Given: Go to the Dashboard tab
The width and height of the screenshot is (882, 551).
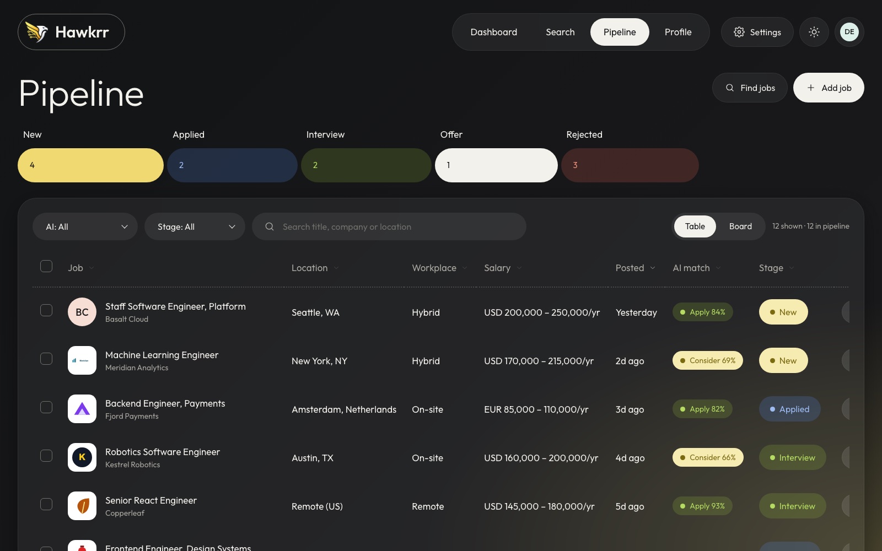Looking at the screenshot, I should point(494,32).
